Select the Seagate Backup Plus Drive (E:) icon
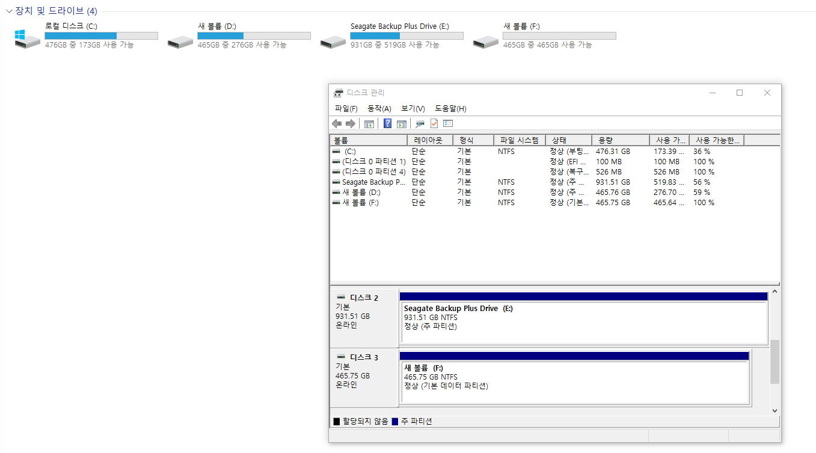Viewport: 816px width, 453px height. (333, 40)
